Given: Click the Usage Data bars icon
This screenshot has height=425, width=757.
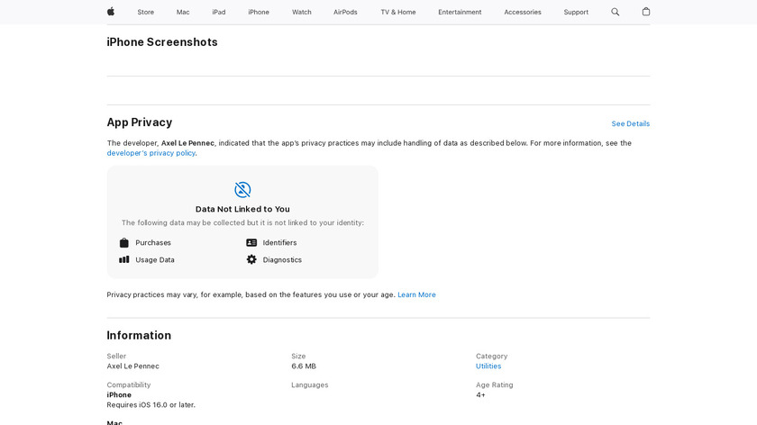Looking at the screenshot, I should click(124, 260).
